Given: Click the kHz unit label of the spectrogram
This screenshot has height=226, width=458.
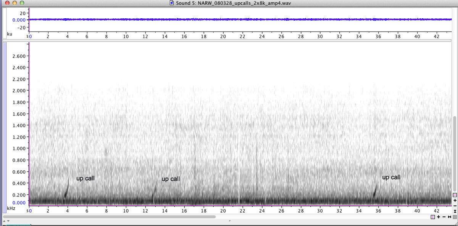Looking at the screenshot, I should [11, 208].
